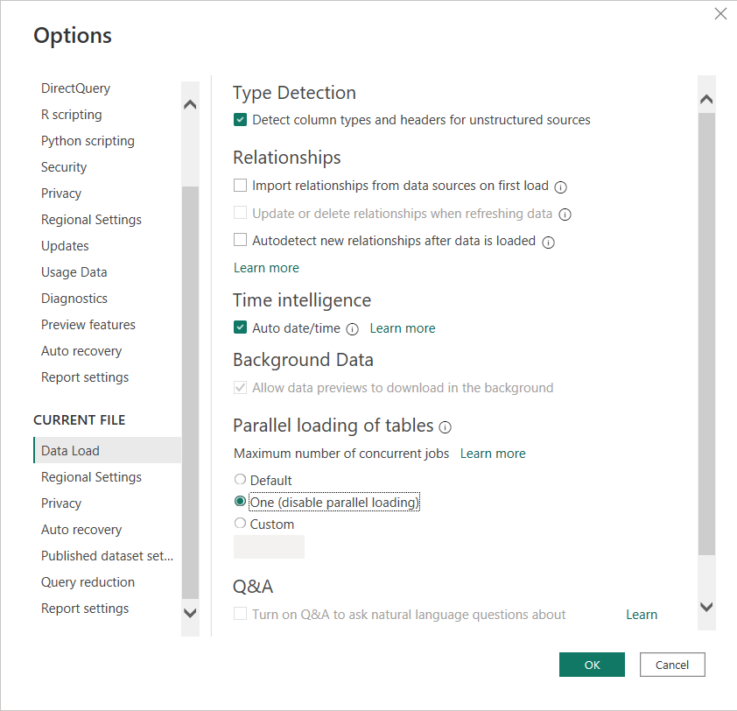Open Current File Auto recovery above Published dataset
This screenshot has height=711, width=737.
pyautogui.click(x=81, y=530)
